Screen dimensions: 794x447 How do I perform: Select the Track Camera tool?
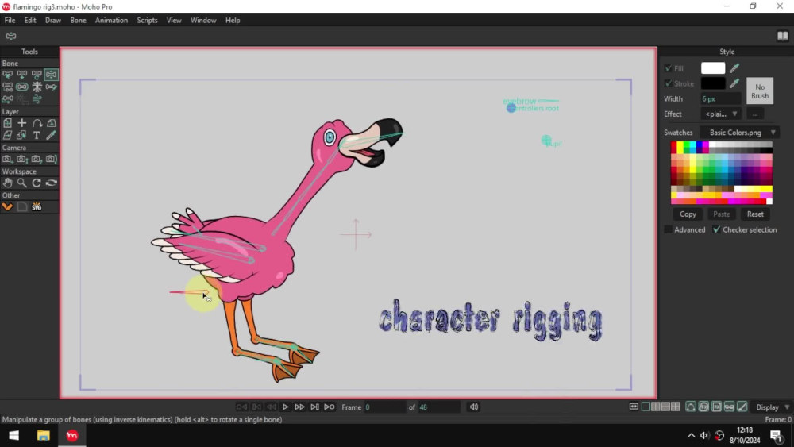[8, 159]
